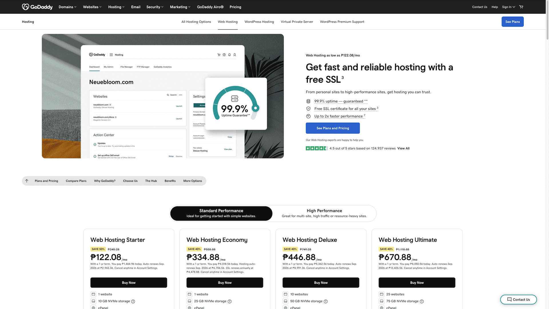Click the ₱446.88 Deluxe price

(299, 257)
